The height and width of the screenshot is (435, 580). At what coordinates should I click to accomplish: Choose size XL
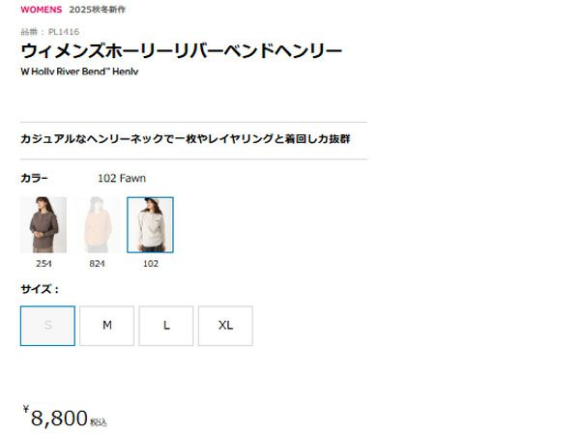(x=225, y=326)
